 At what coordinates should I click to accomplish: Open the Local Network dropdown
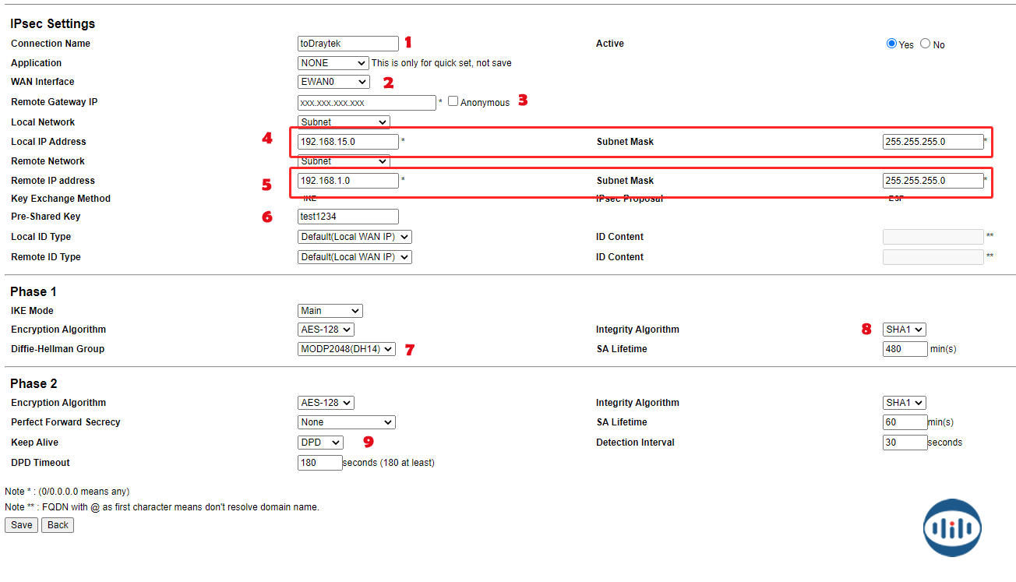tap(343, 122)
